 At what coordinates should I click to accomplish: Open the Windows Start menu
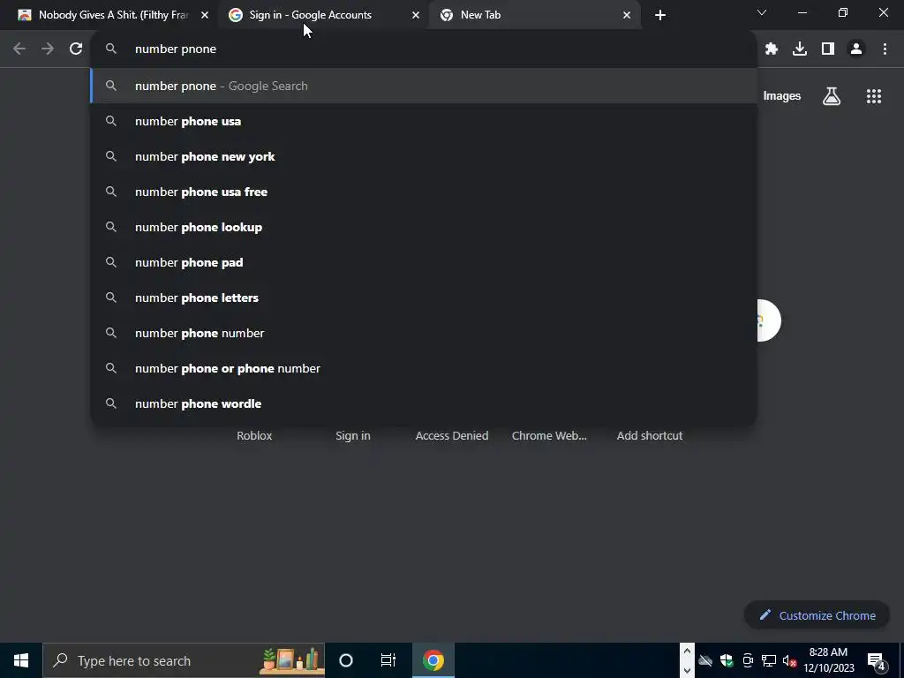tap(21, 660)
